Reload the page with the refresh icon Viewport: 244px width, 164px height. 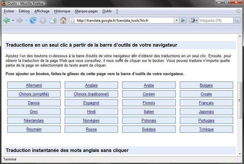point(33,20)
